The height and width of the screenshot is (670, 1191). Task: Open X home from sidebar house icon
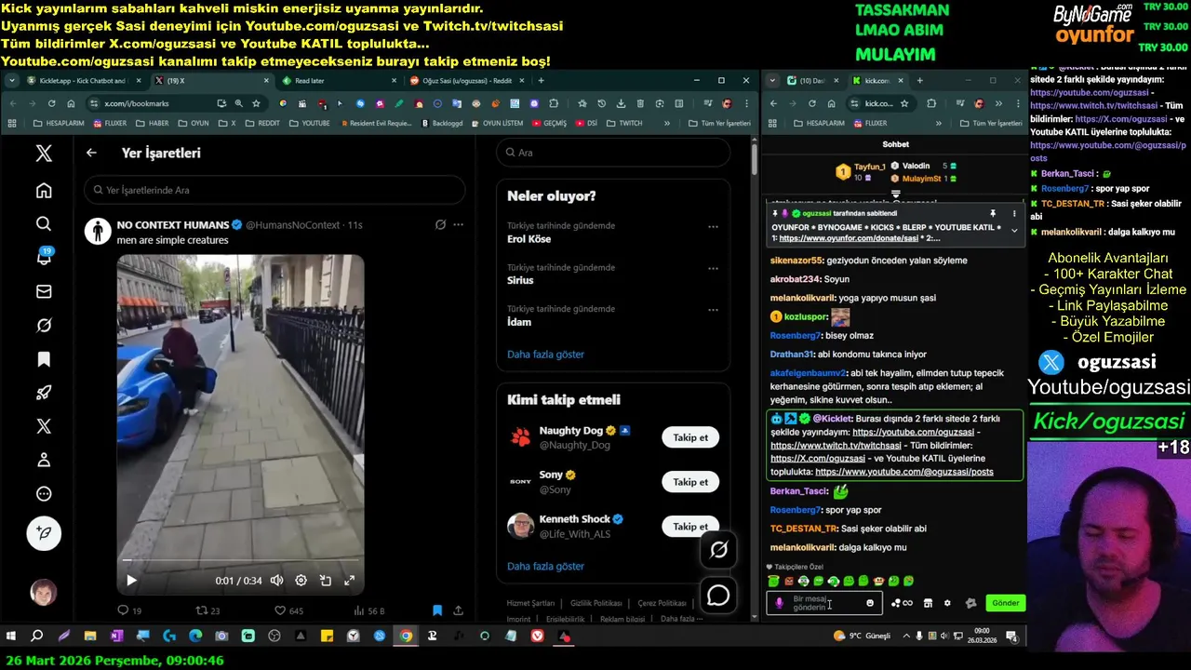(x=44, y=191)
